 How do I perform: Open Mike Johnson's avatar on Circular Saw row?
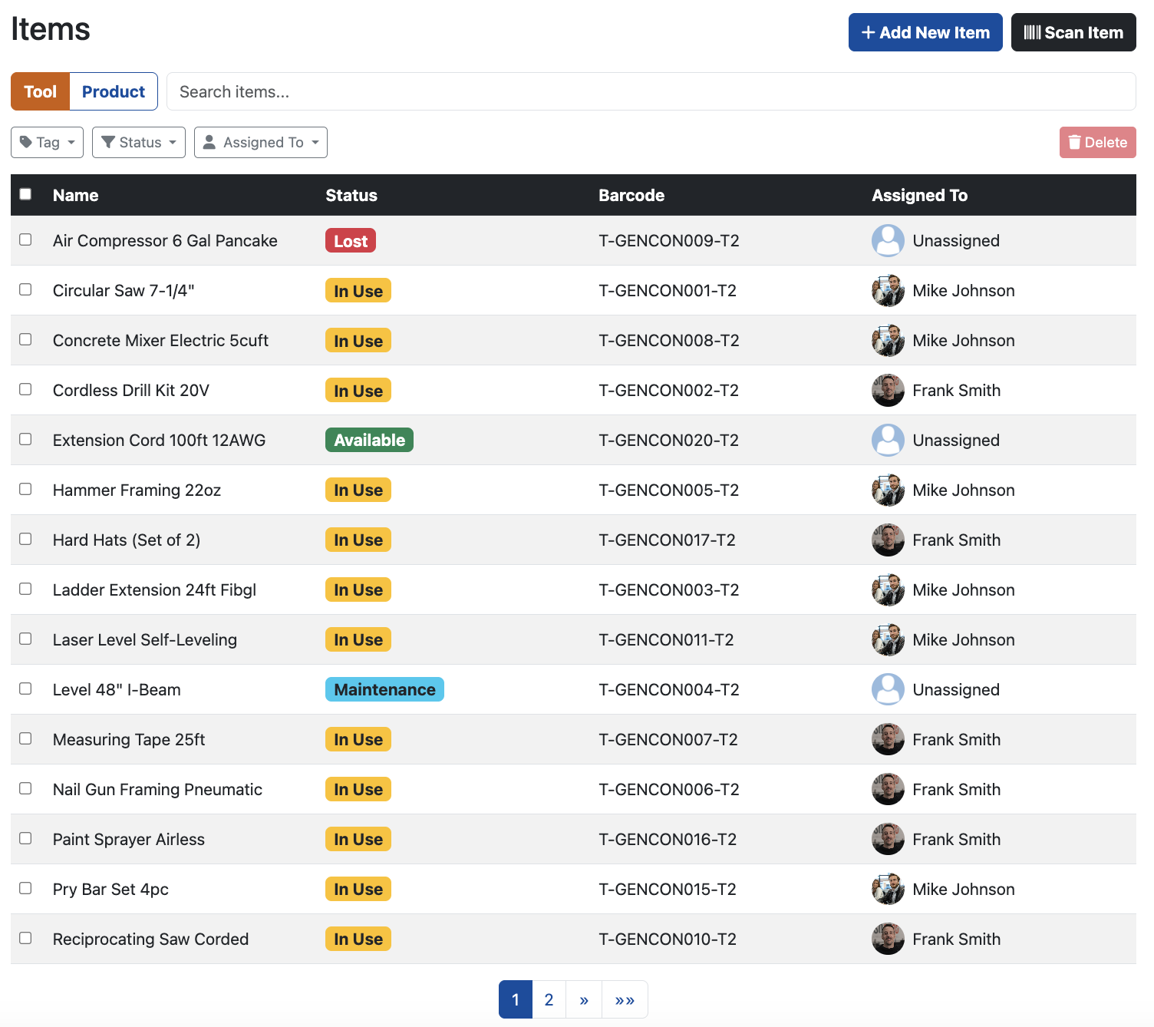[888, 290]
